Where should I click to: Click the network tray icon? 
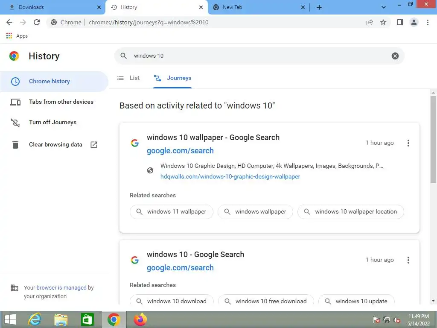pos(387,320)
